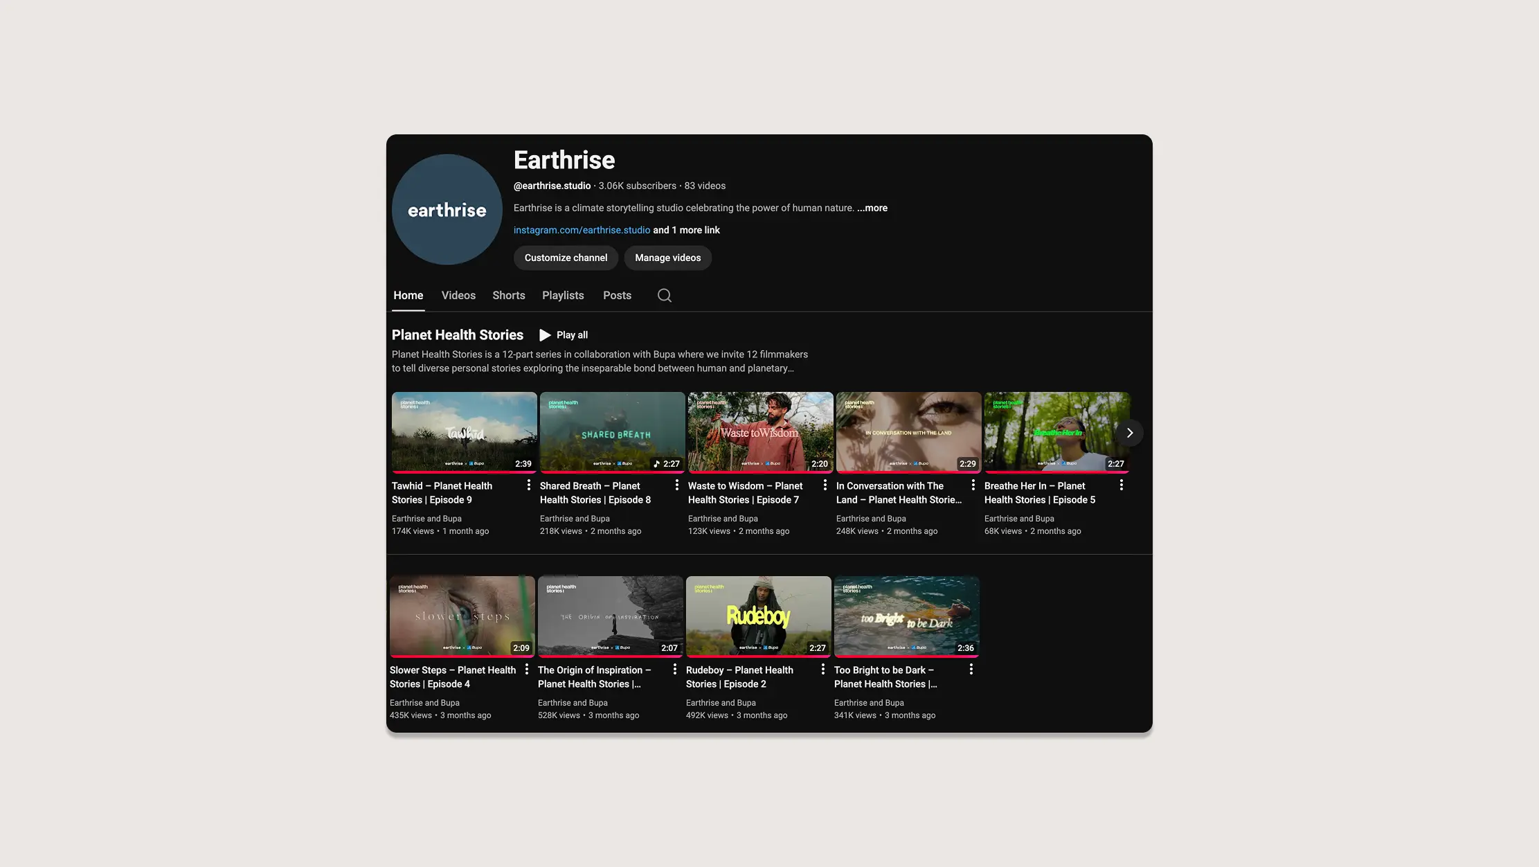Viewport: 1539px width, 867px height.
Task: Open more options for Waste to Wisdom
Action: pyautogui.click(x=825, y=485)
